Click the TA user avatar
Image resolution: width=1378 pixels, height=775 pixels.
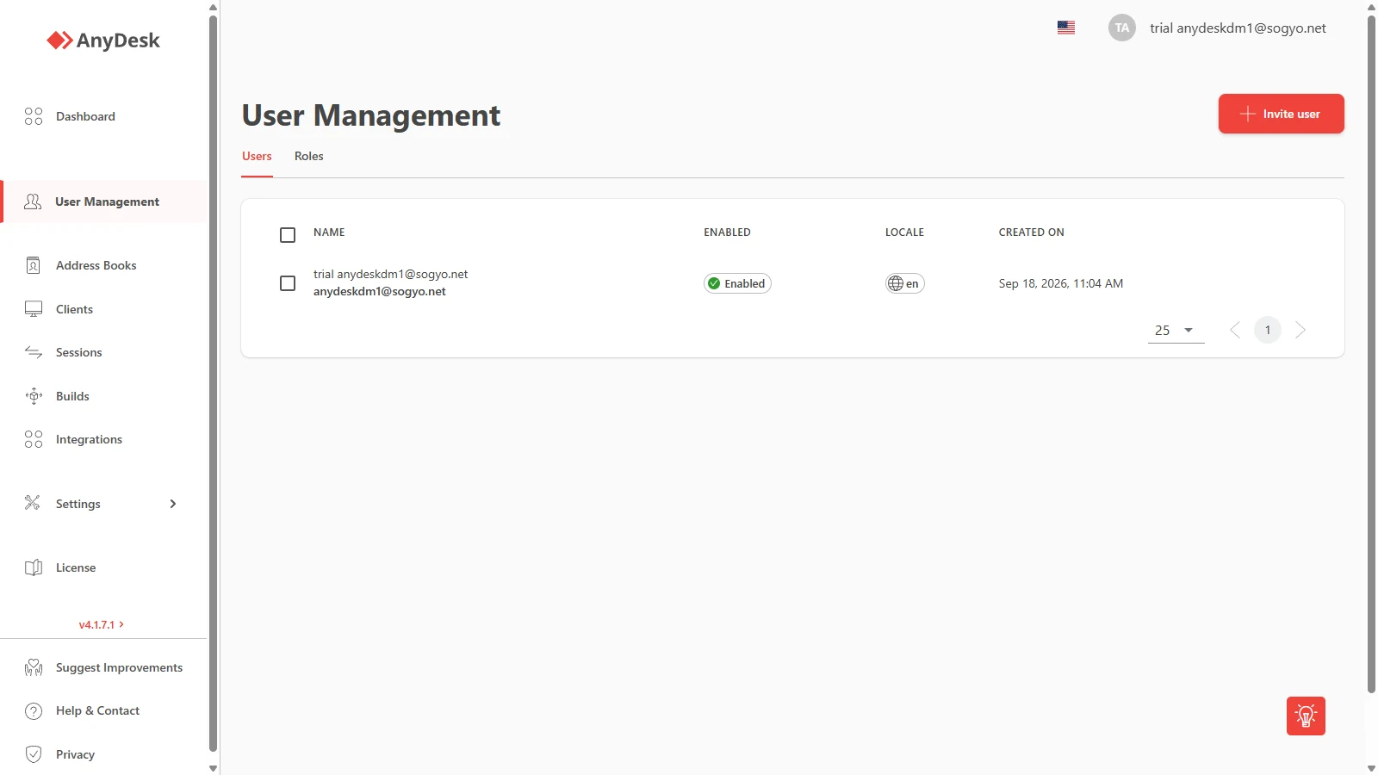[x=1122, y=28]
